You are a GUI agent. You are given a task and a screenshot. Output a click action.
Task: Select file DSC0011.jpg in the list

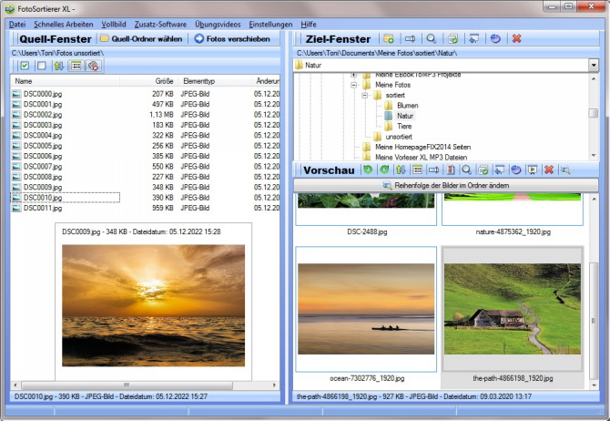click(43, 208)
